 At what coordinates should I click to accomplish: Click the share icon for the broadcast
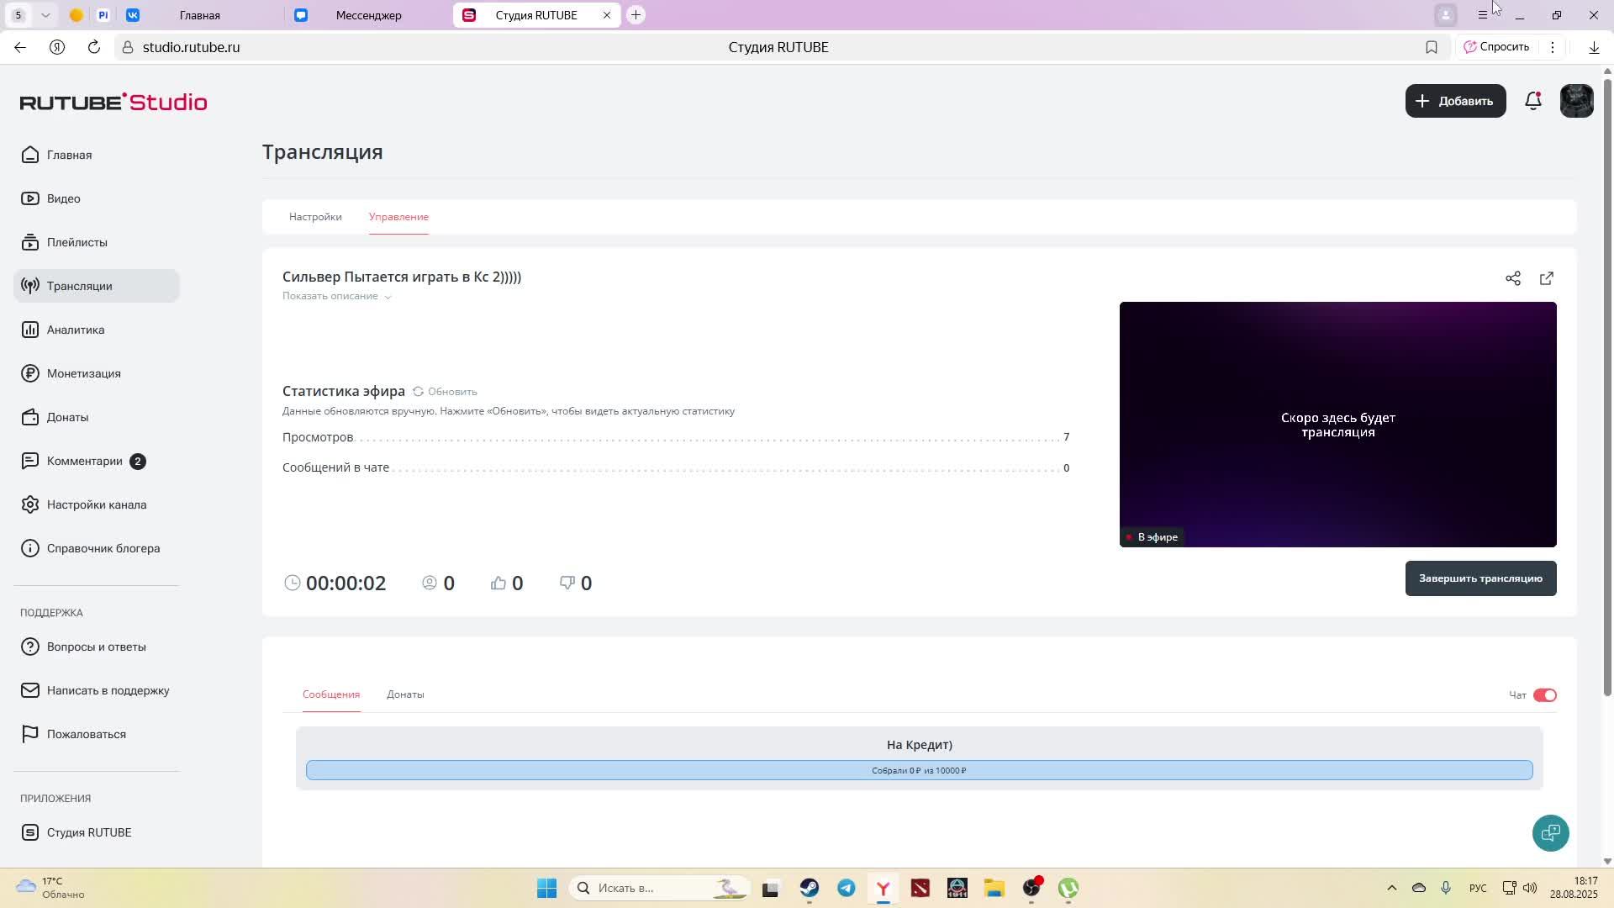point(1514,277)
